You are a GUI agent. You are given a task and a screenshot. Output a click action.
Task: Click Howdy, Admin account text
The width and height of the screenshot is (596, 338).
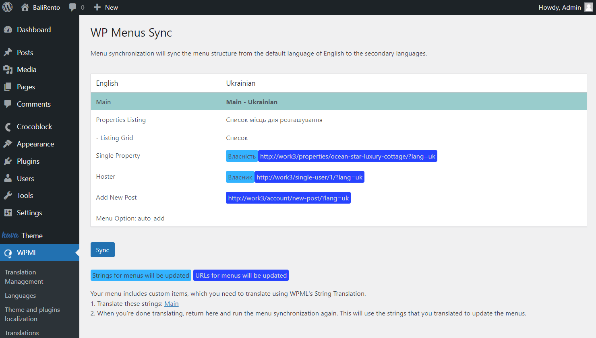tap(560, 7)
